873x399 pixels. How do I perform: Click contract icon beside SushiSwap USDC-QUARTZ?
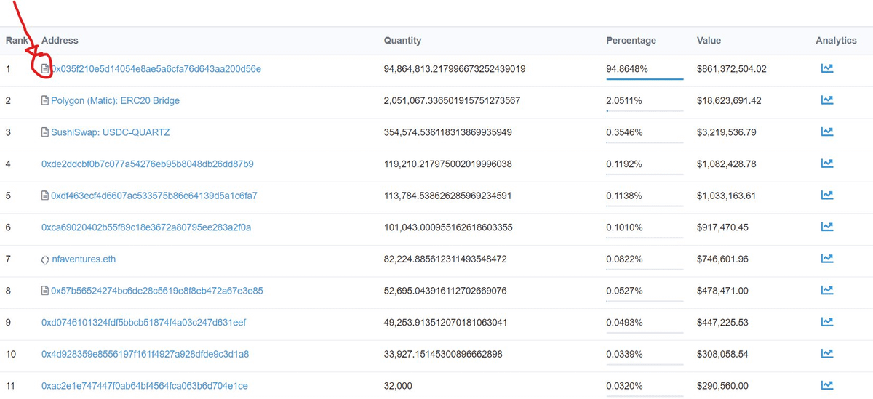tap(45, 132)
